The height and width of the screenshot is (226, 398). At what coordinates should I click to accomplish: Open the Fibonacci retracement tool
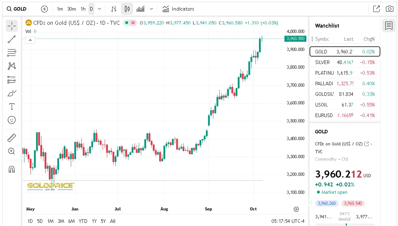[x=12, y=53]
